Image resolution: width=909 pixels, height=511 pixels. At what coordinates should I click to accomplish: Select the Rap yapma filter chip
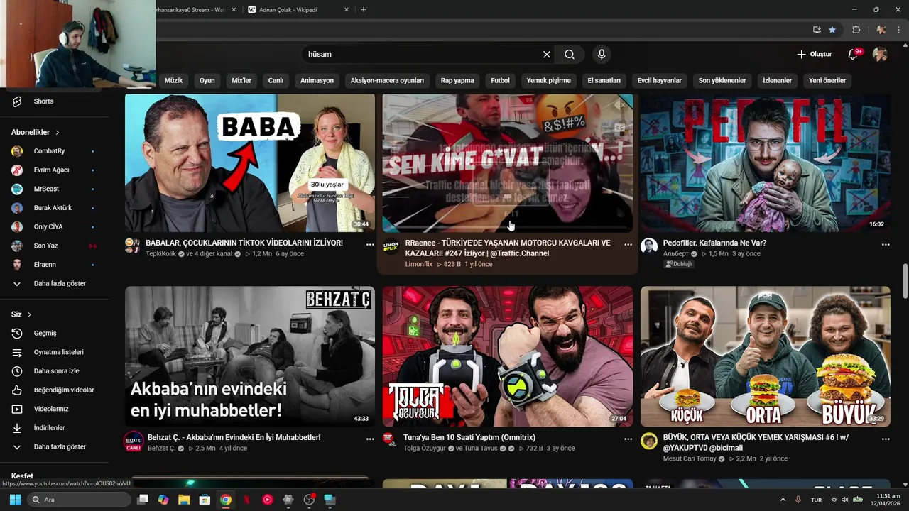[457, 80]
